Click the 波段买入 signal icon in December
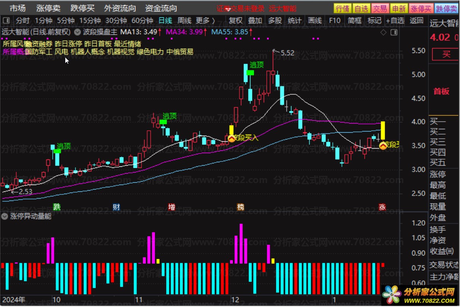This screenshot has width=461, height=307. pos(231,138)
